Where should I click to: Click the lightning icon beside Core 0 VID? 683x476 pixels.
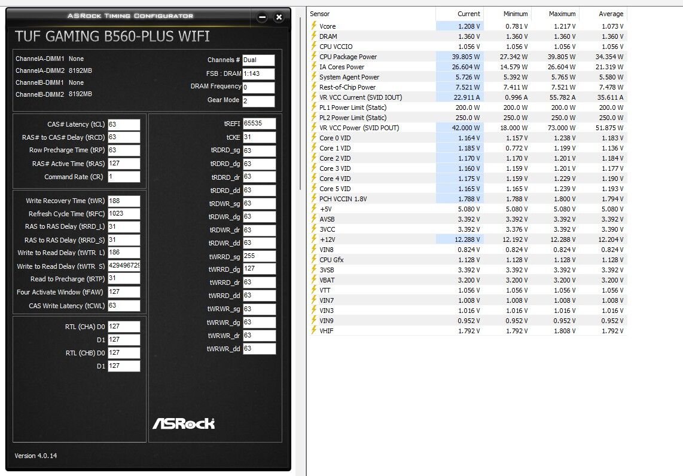click(x=313, y=137)
